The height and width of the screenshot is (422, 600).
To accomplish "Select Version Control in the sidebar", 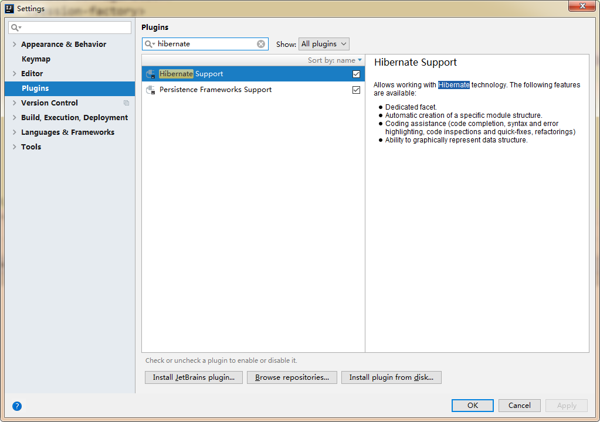I will point(49,103).
